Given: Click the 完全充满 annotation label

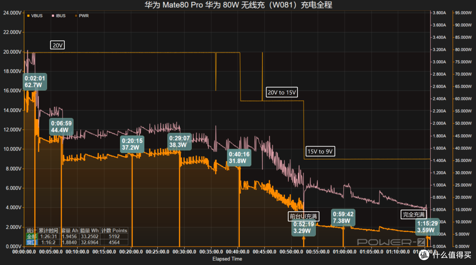Looking at the screenshot, I should pyautogui.click(x=413, y=215).
